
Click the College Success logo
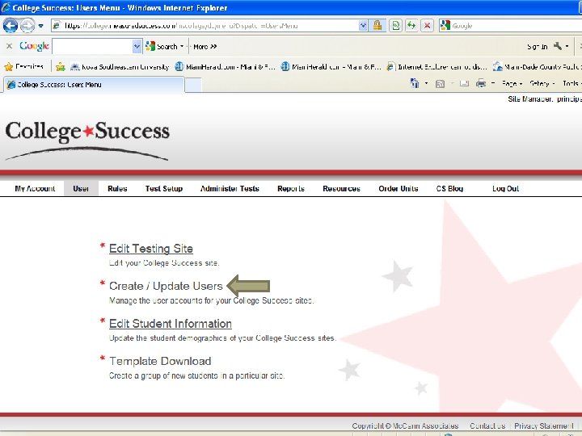[87, 140]
